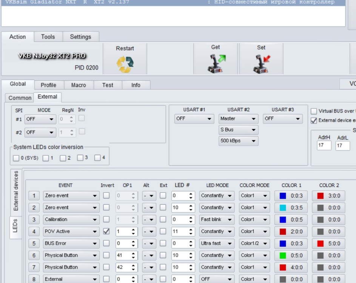Uncheck the Invert box on the POV Active row
Viewport: 356px width, 283px height.
[107, 231]
